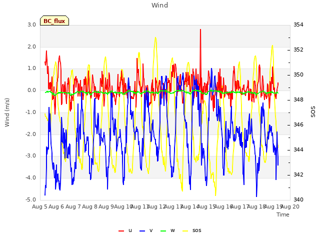Viewport: 320px width, 240px height.
Task: Click the '-4.0' left axis tick label
Action: pos(31,178)
